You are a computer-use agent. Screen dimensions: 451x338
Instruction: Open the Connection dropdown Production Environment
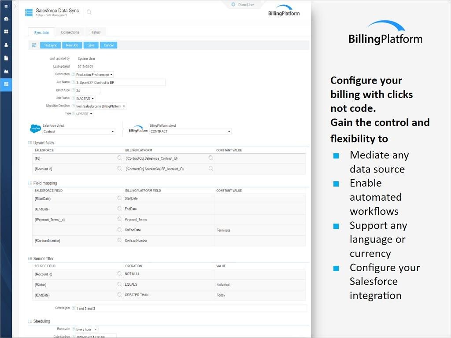point(94,74)
